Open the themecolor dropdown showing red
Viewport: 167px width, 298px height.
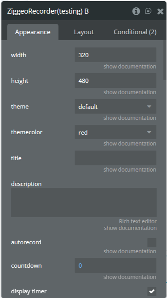click(115, 132)
